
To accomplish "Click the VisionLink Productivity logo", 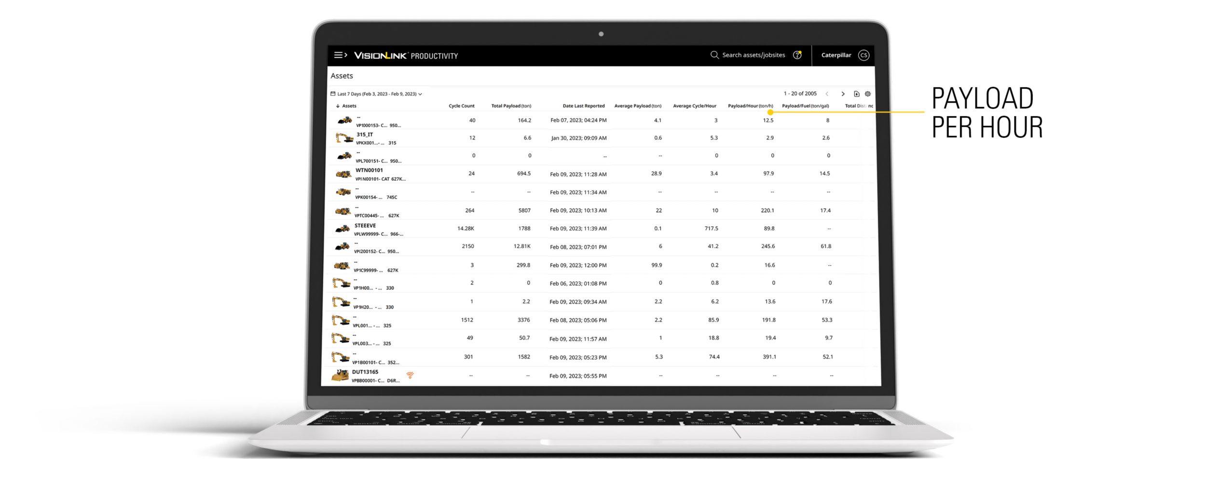I will click(x=406, y=55).
